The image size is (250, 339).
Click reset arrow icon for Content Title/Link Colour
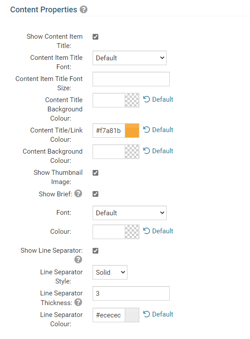[146, 130]
